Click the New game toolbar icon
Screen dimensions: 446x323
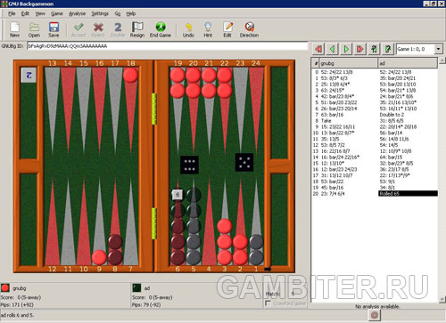14,29
